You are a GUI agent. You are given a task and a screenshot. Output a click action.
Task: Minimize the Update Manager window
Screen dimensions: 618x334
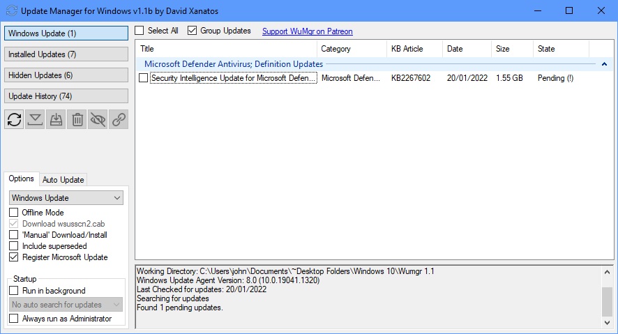point(538,10)
